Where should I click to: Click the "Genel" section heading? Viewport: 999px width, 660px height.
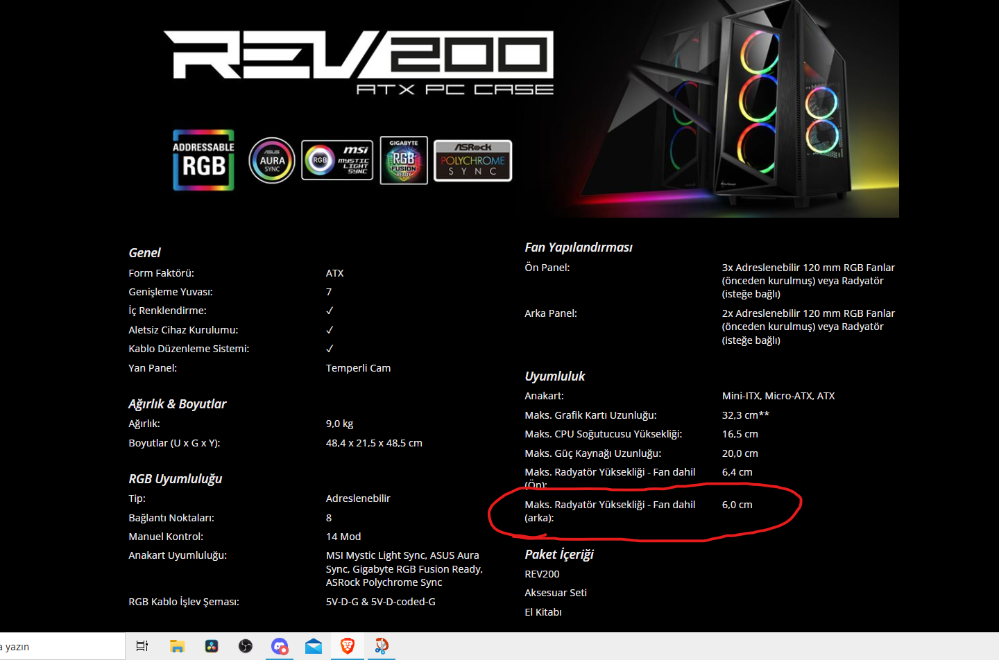(x=144, y=253)
